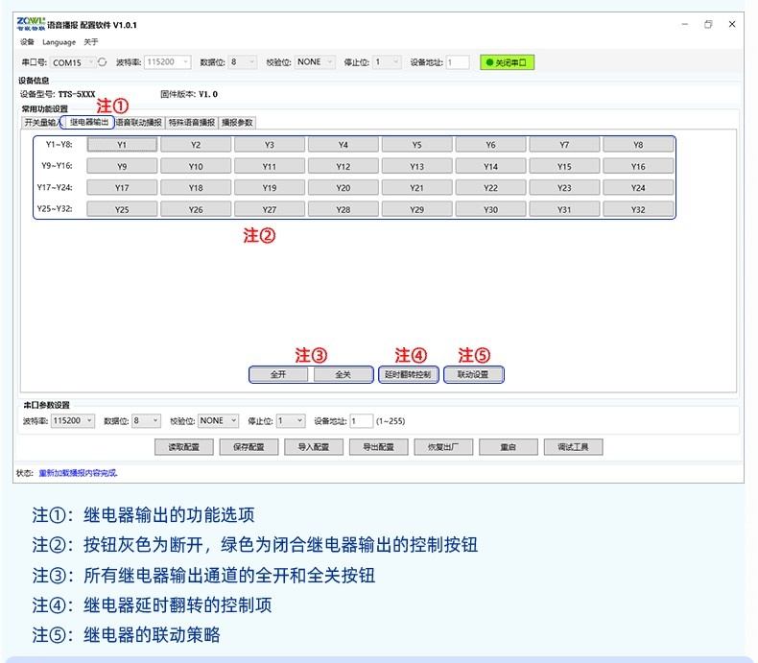
Task: Expand top parity NONE dropdown
Action: tap(315, 61)
